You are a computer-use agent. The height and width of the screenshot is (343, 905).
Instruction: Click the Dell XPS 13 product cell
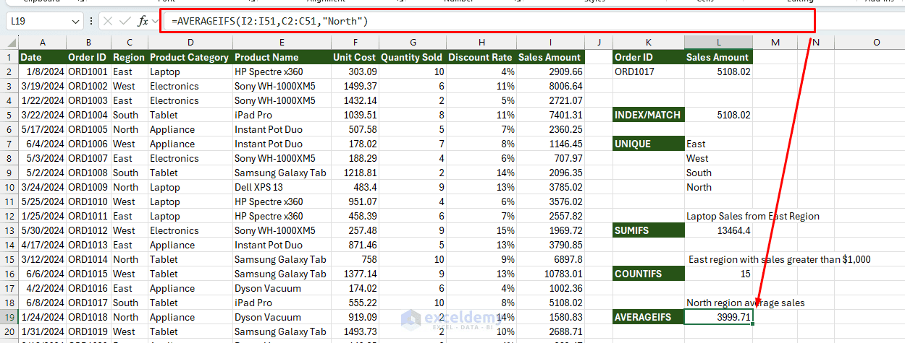[282, 187]
